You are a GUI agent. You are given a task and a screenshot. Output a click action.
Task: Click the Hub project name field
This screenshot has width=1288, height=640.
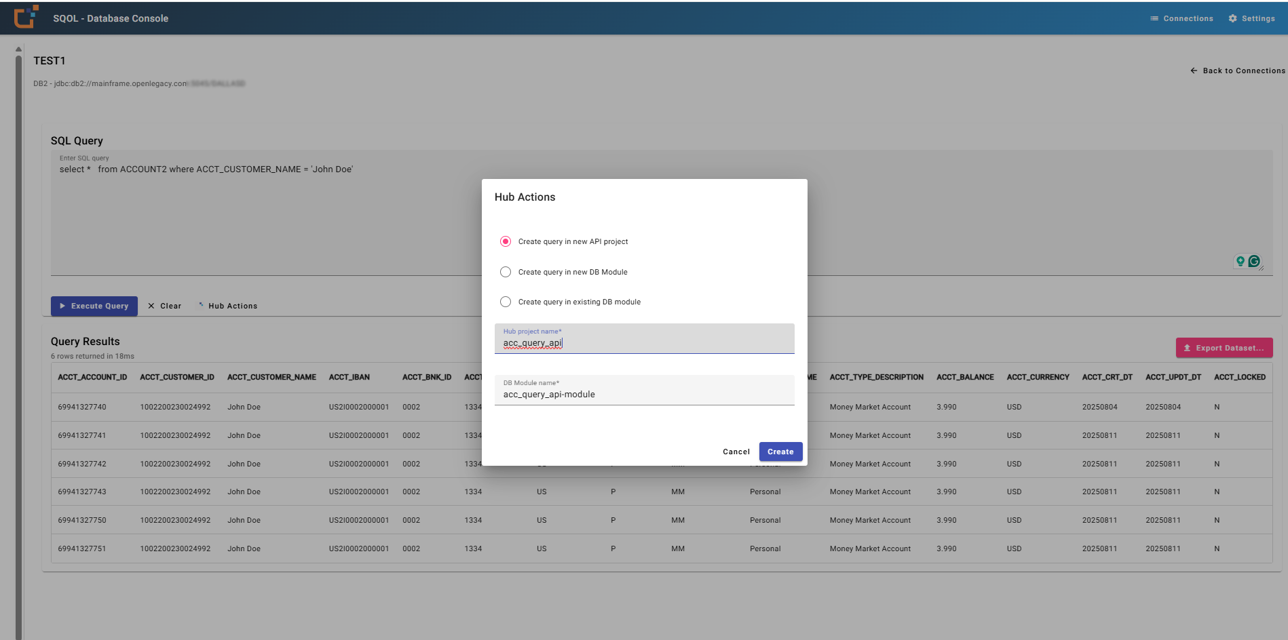644,338
